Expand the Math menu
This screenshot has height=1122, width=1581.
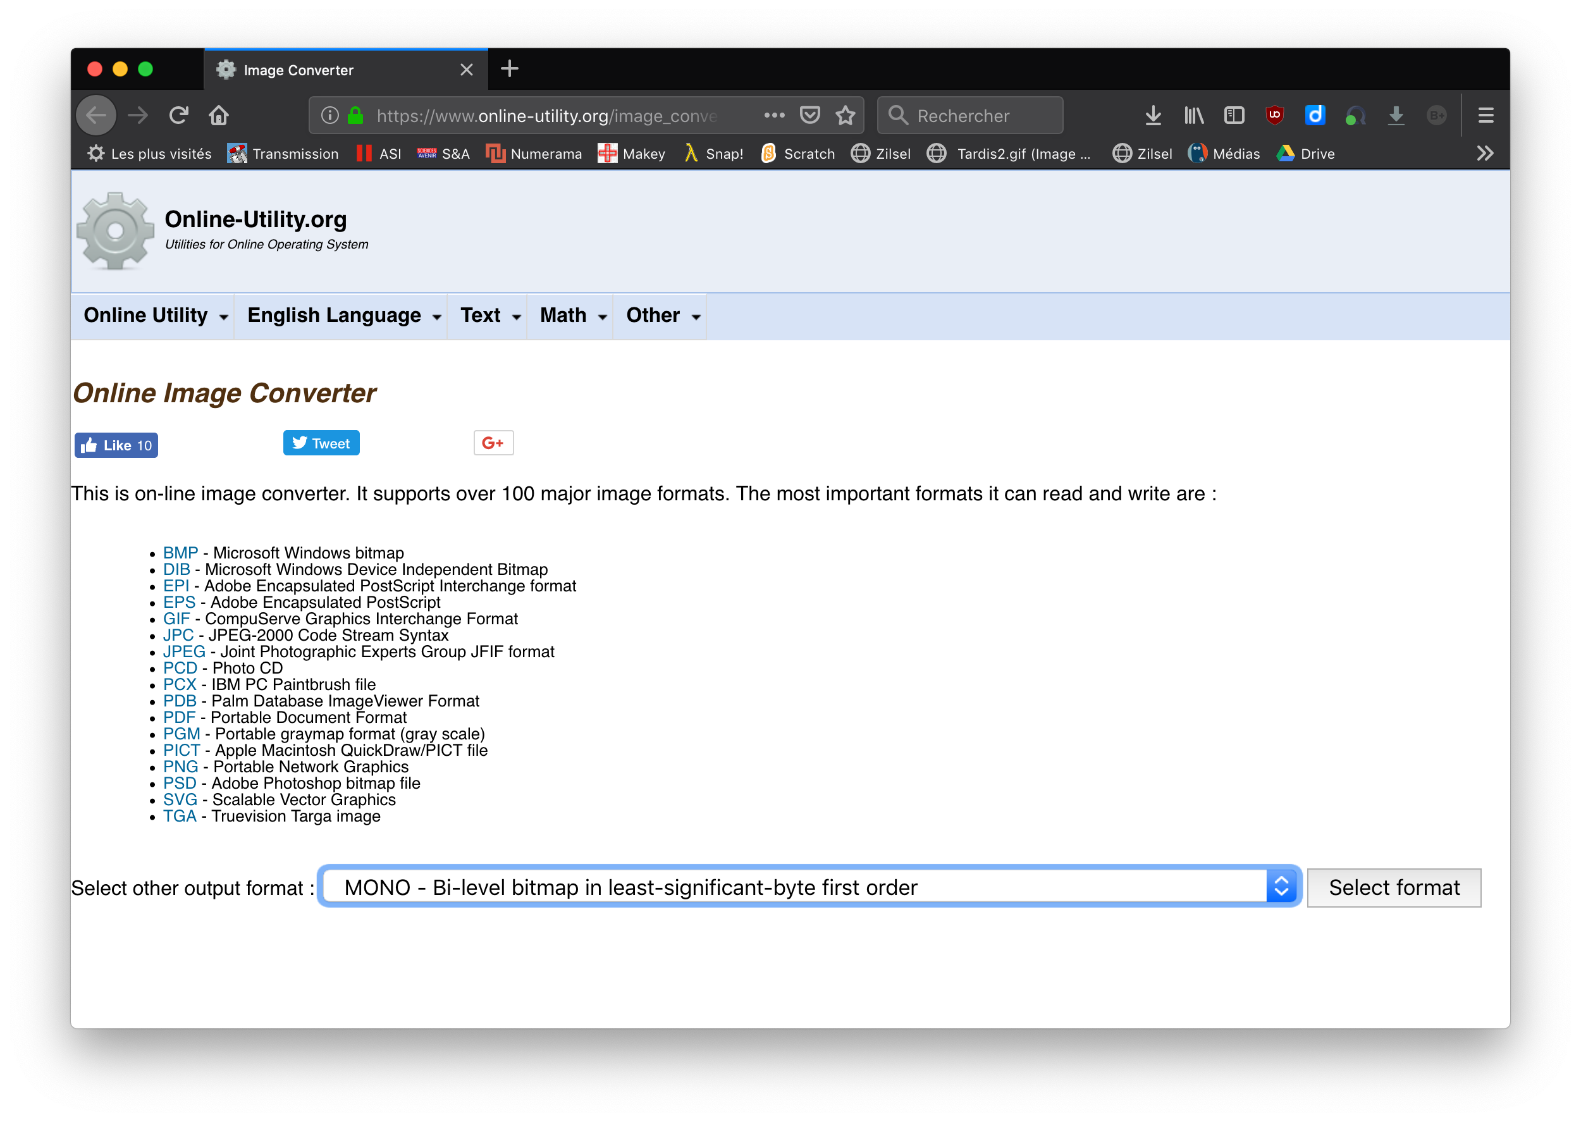point(570,316)
